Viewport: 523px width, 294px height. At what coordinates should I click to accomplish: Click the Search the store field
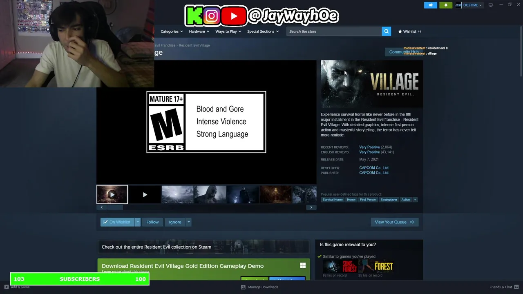[x=334, y=31]
